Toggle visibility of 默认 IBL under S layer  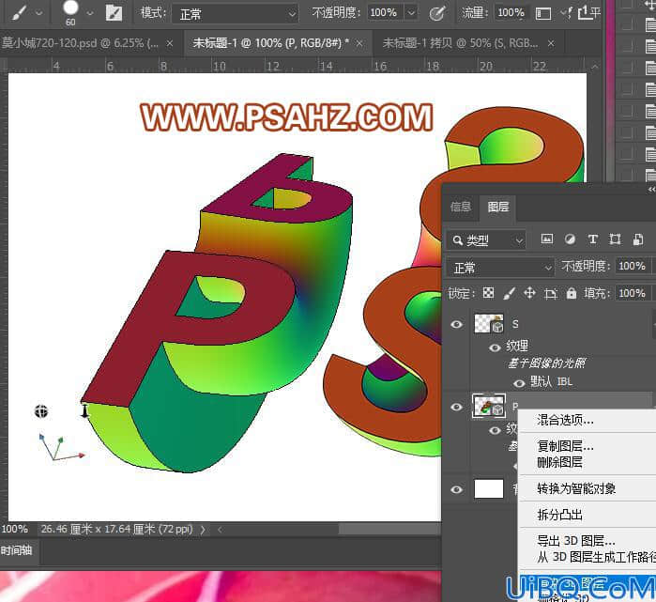519,383
